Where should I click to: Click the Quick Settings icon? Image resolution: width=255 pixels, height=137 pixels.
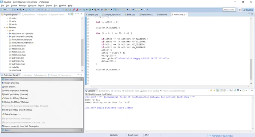coord(3,114)
